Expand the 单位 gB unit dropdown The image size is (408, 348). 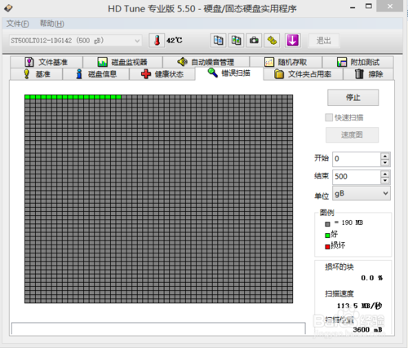(x=361, y=193)
